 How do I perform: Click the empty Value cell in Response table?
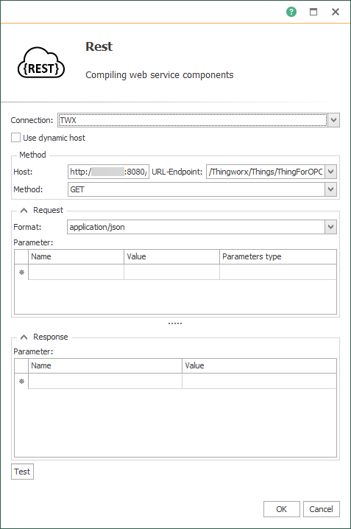(x=259, y=381)
